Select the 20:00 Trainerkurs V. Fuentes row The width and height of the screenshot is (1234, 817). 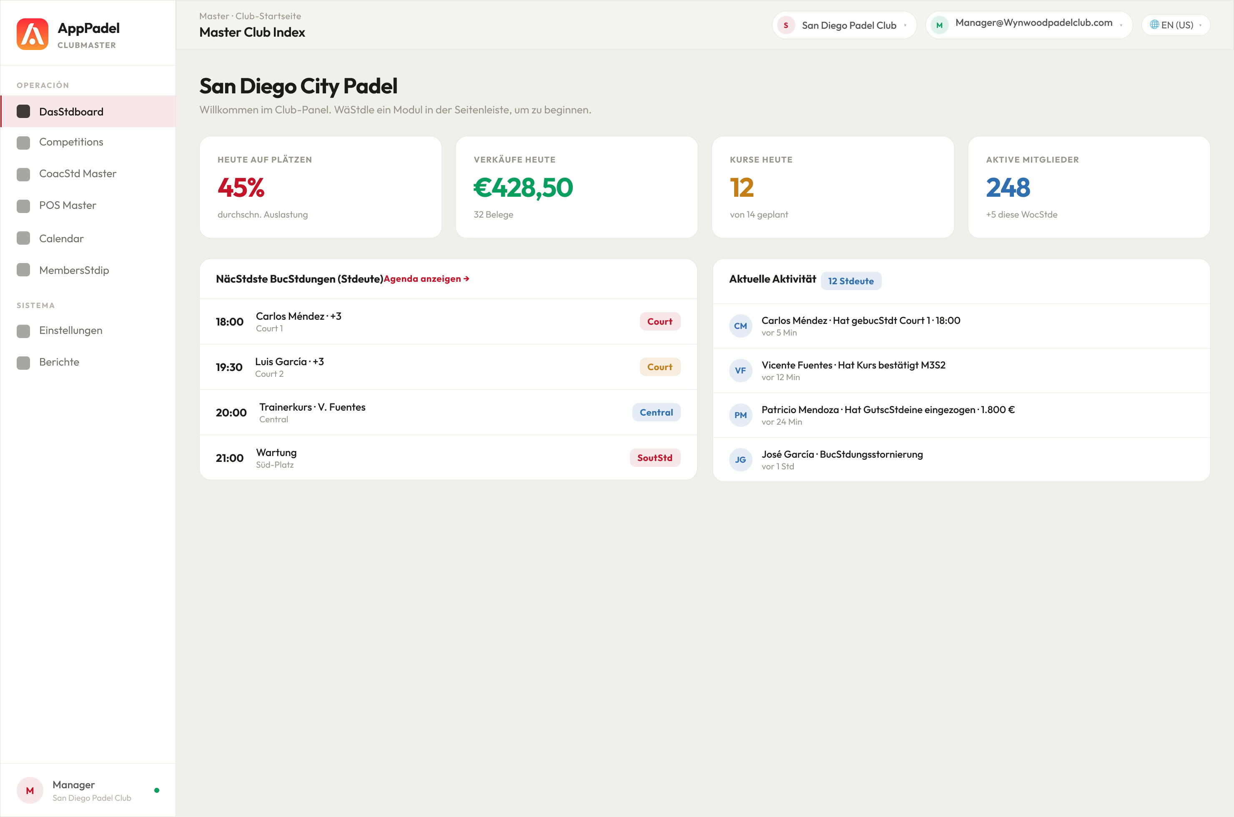(x=448, y=412)
